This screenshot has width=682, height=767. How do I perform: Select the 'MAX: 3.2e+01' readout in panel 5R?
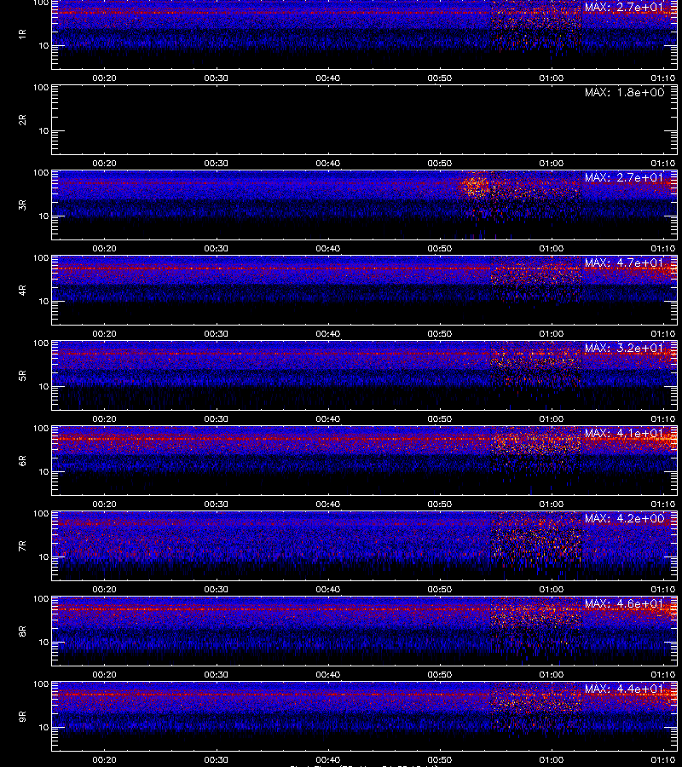[x=624, y=348]
